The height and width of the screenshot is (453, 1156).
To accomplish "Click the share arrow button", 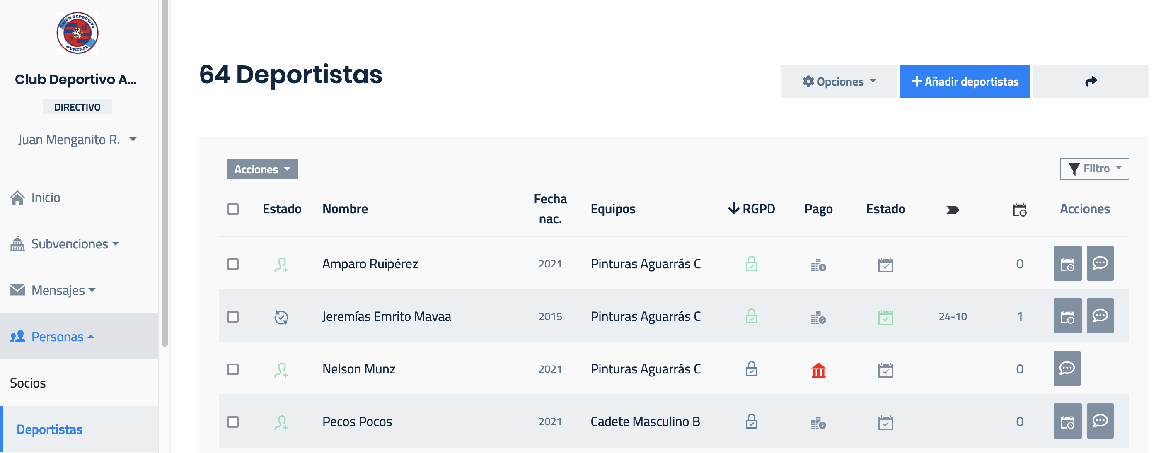I will pyautogui.click(x=1091, y=81).
